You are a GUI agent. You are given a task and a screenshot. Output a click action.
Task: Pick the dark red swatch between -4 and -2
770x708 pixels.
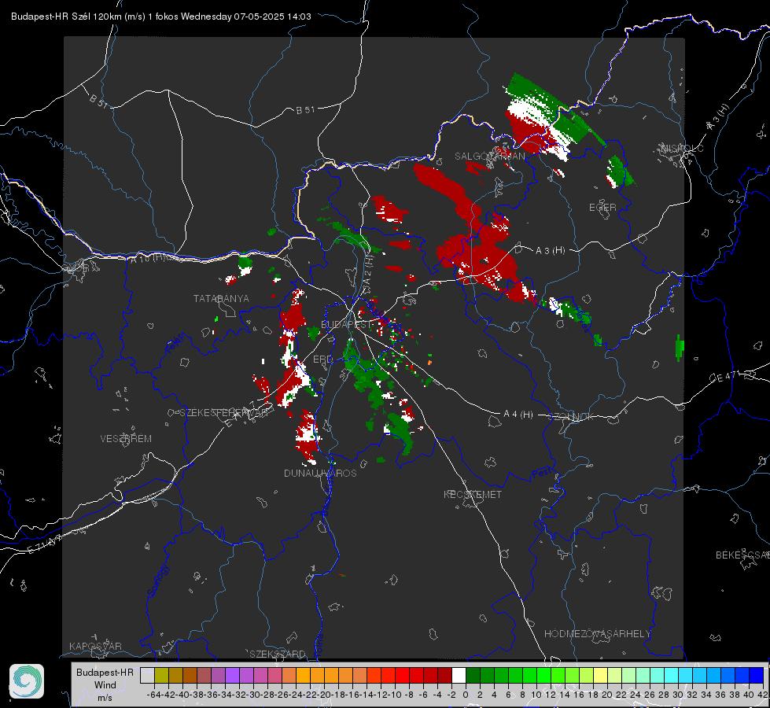(x=444, y=675)
